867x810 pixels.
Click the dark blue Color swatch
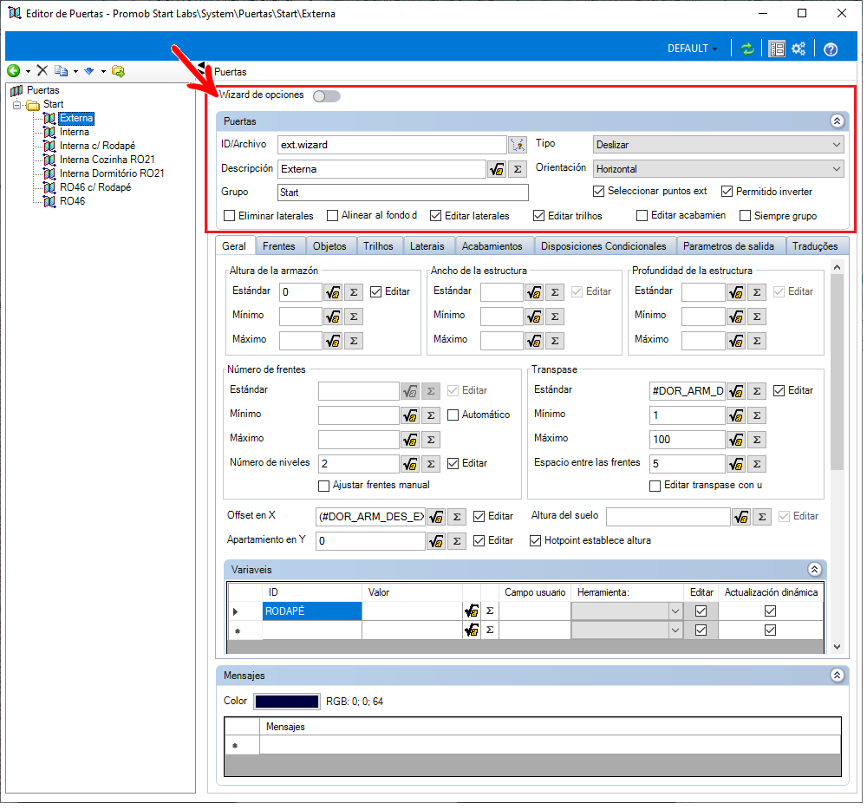pyautogui.click(x=286, y=702)
